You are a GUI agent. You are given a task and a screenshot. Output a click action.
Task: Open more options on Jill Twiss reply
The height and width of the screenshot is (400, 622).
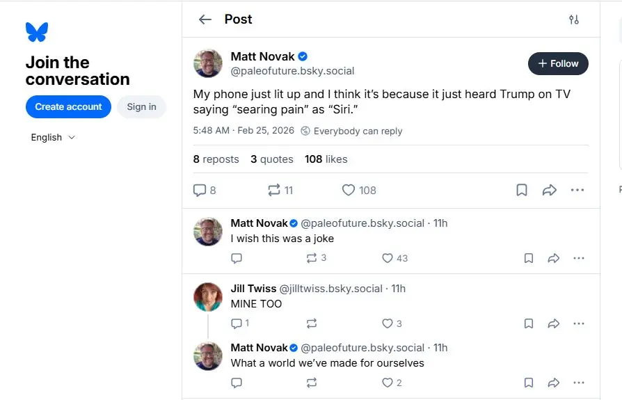point(578,323)
